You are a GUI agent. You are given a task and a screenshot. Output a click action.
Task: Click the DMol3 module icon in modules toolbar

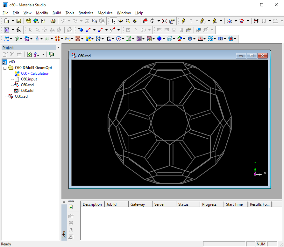(89, 39)
